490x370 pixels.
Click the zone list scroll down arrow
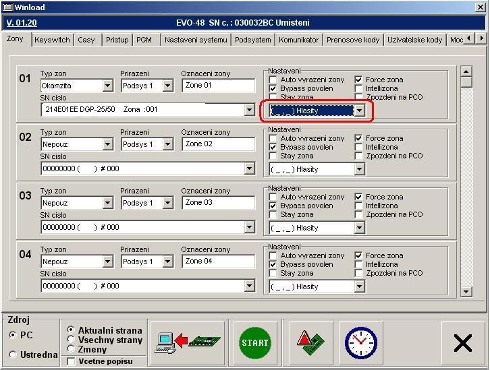(466, 291)
